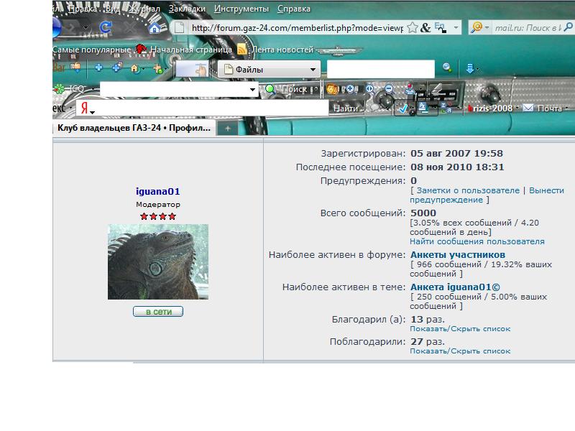Click the browser home button
The height and width of the screenshot is (431, 575).
(155, 28)
